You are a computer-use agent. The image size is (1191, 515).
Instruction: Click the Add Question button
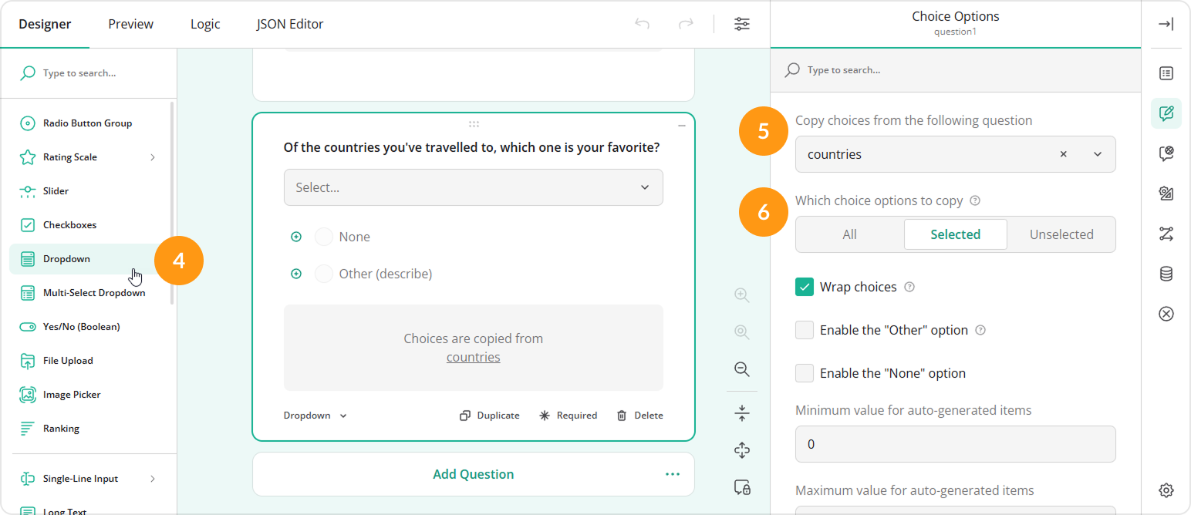(474, 474)
